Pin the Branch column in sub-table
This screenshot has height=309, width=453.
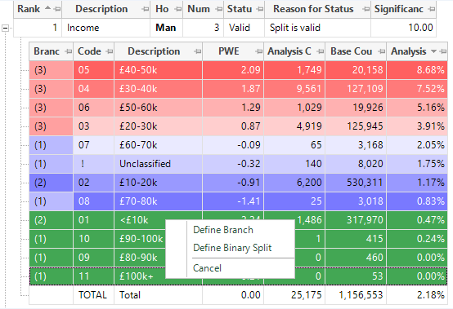(x=69, y=51)
